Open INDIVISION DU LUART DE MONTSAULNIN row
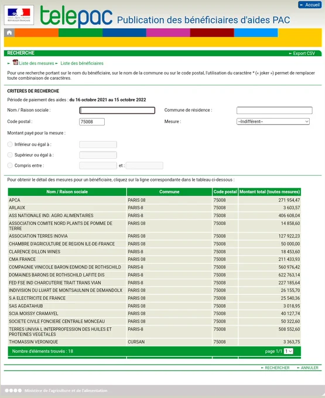The width and height of the screenshot is (325, 398). [x=155, y=290]
